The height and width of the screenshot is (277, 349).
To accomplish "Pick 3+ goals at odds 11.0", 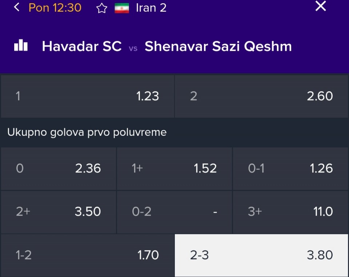I will tap(290, 212).
